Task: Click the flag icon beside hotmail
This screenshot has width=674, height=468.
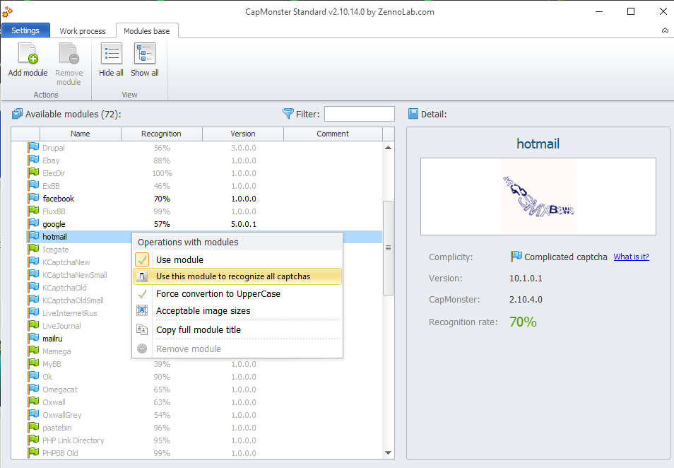Action: coord(33,237)
